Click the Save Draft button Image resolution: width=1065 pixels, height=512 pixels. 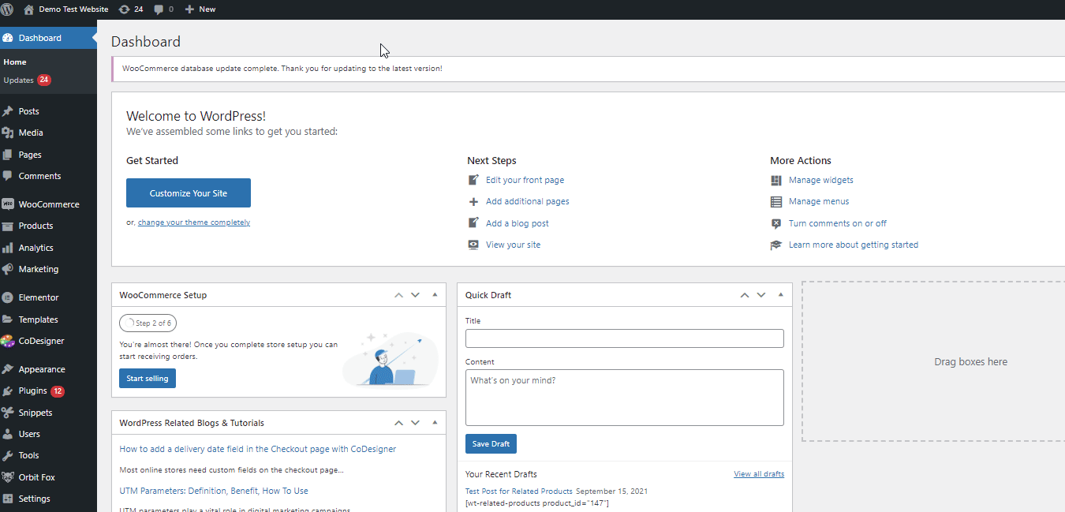491,443
